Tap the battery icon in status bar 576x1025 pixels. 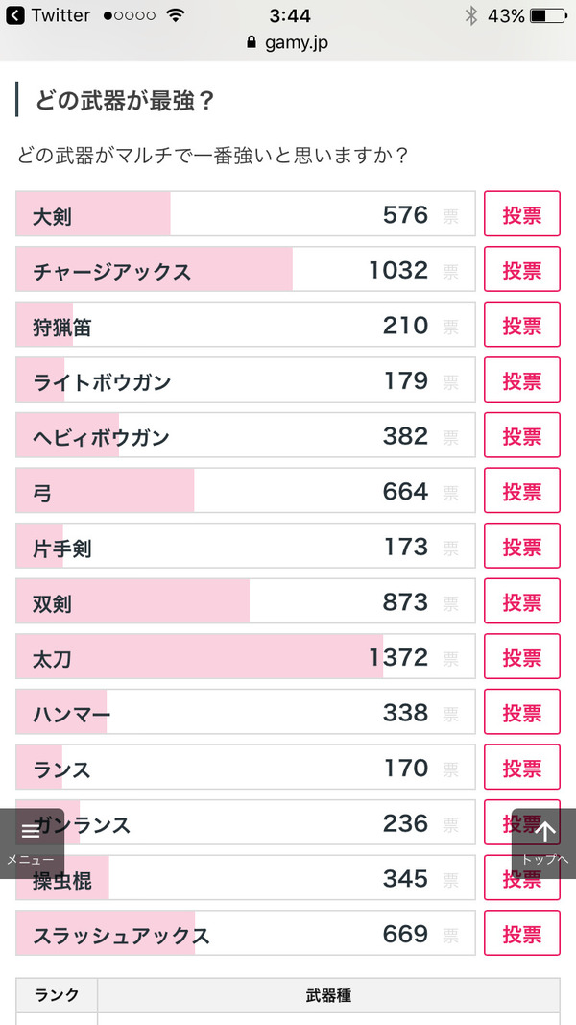point(548,15)
